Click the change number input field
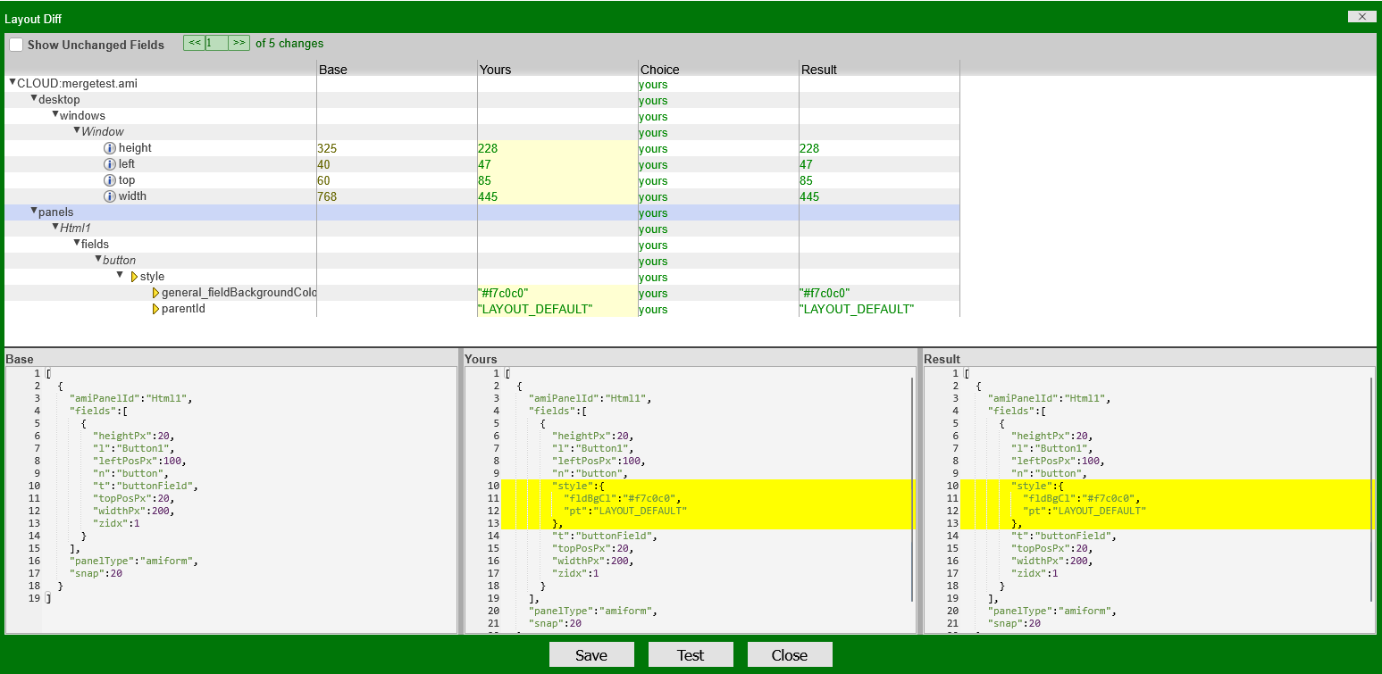 pos(215,42)
